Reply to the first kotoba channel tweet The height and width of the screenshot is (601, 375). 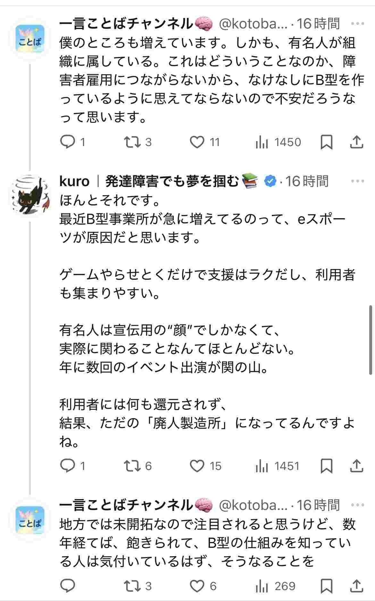[68, 142]
